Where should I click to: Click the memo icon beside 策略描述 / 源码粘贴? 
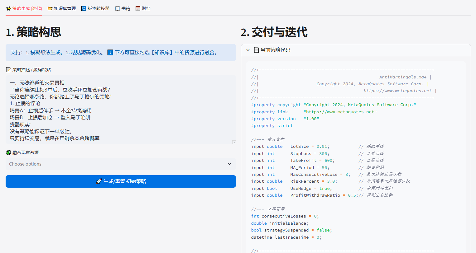pos(8,70)
